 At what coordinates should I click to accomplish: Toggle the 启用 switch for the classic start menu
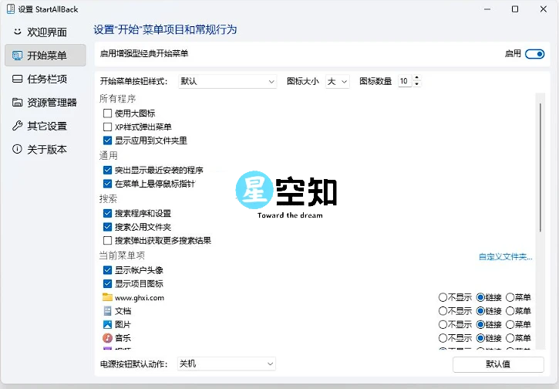click(x=535, y=54)
